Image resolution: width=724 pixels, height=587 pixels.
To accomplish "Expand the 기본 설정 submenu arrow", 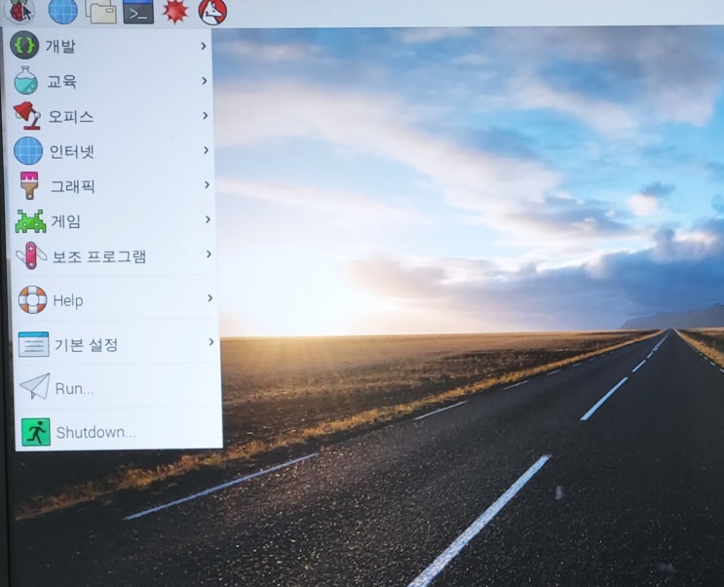I will pyautogui.click(x=211, y=342).
